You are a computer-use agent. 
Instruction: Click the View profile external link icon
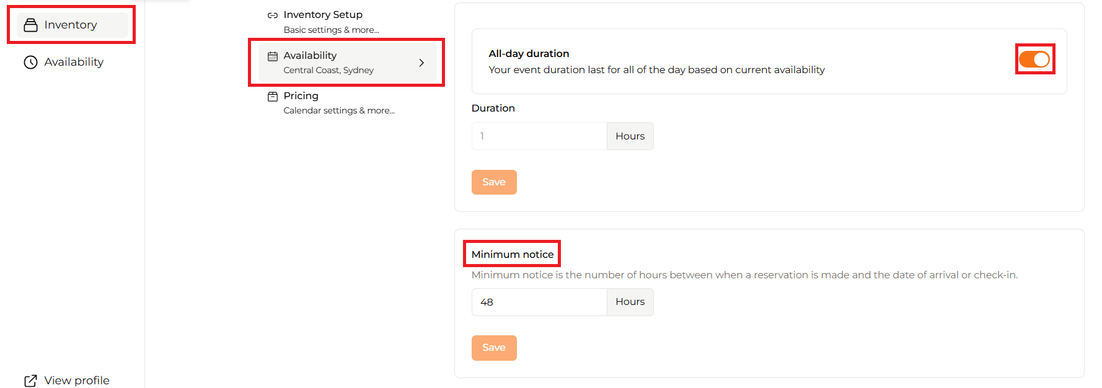click(30, 381)
